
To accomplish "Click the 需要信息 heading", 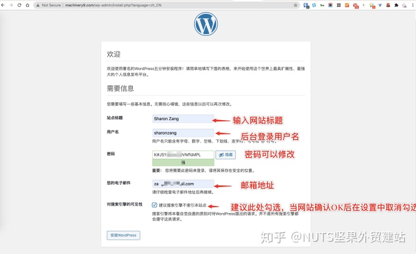I will pos(120,88).
